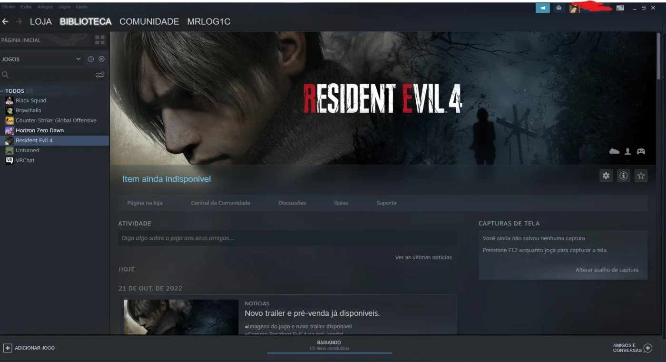
Task: Open Página na loja link
Action: pyautogui.click(x=145, y=203)
